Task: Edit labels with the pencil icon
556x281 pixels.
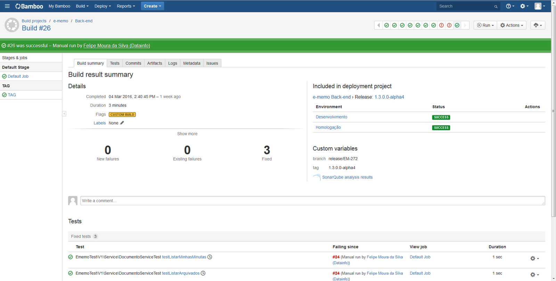Action: coord(122,123)
